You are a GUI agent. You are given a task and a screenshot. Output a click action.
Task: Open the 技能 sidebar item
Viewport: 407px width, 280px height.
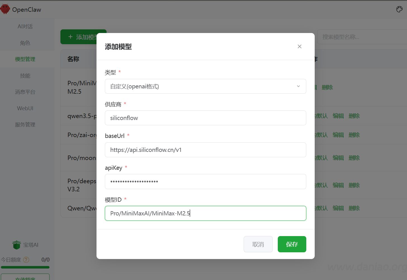click(25, 76)
